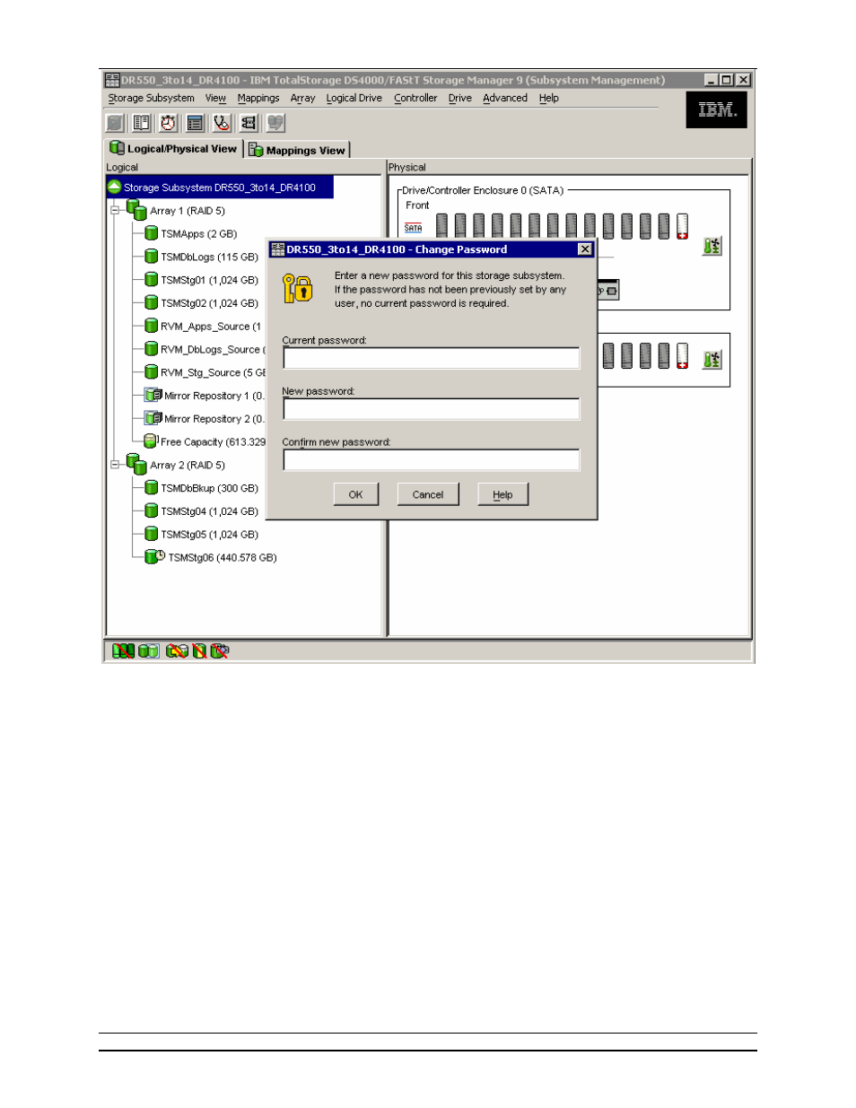
Task: Select TSMDbBkup (300 GB) logical drive
Action: pos(209,489)
